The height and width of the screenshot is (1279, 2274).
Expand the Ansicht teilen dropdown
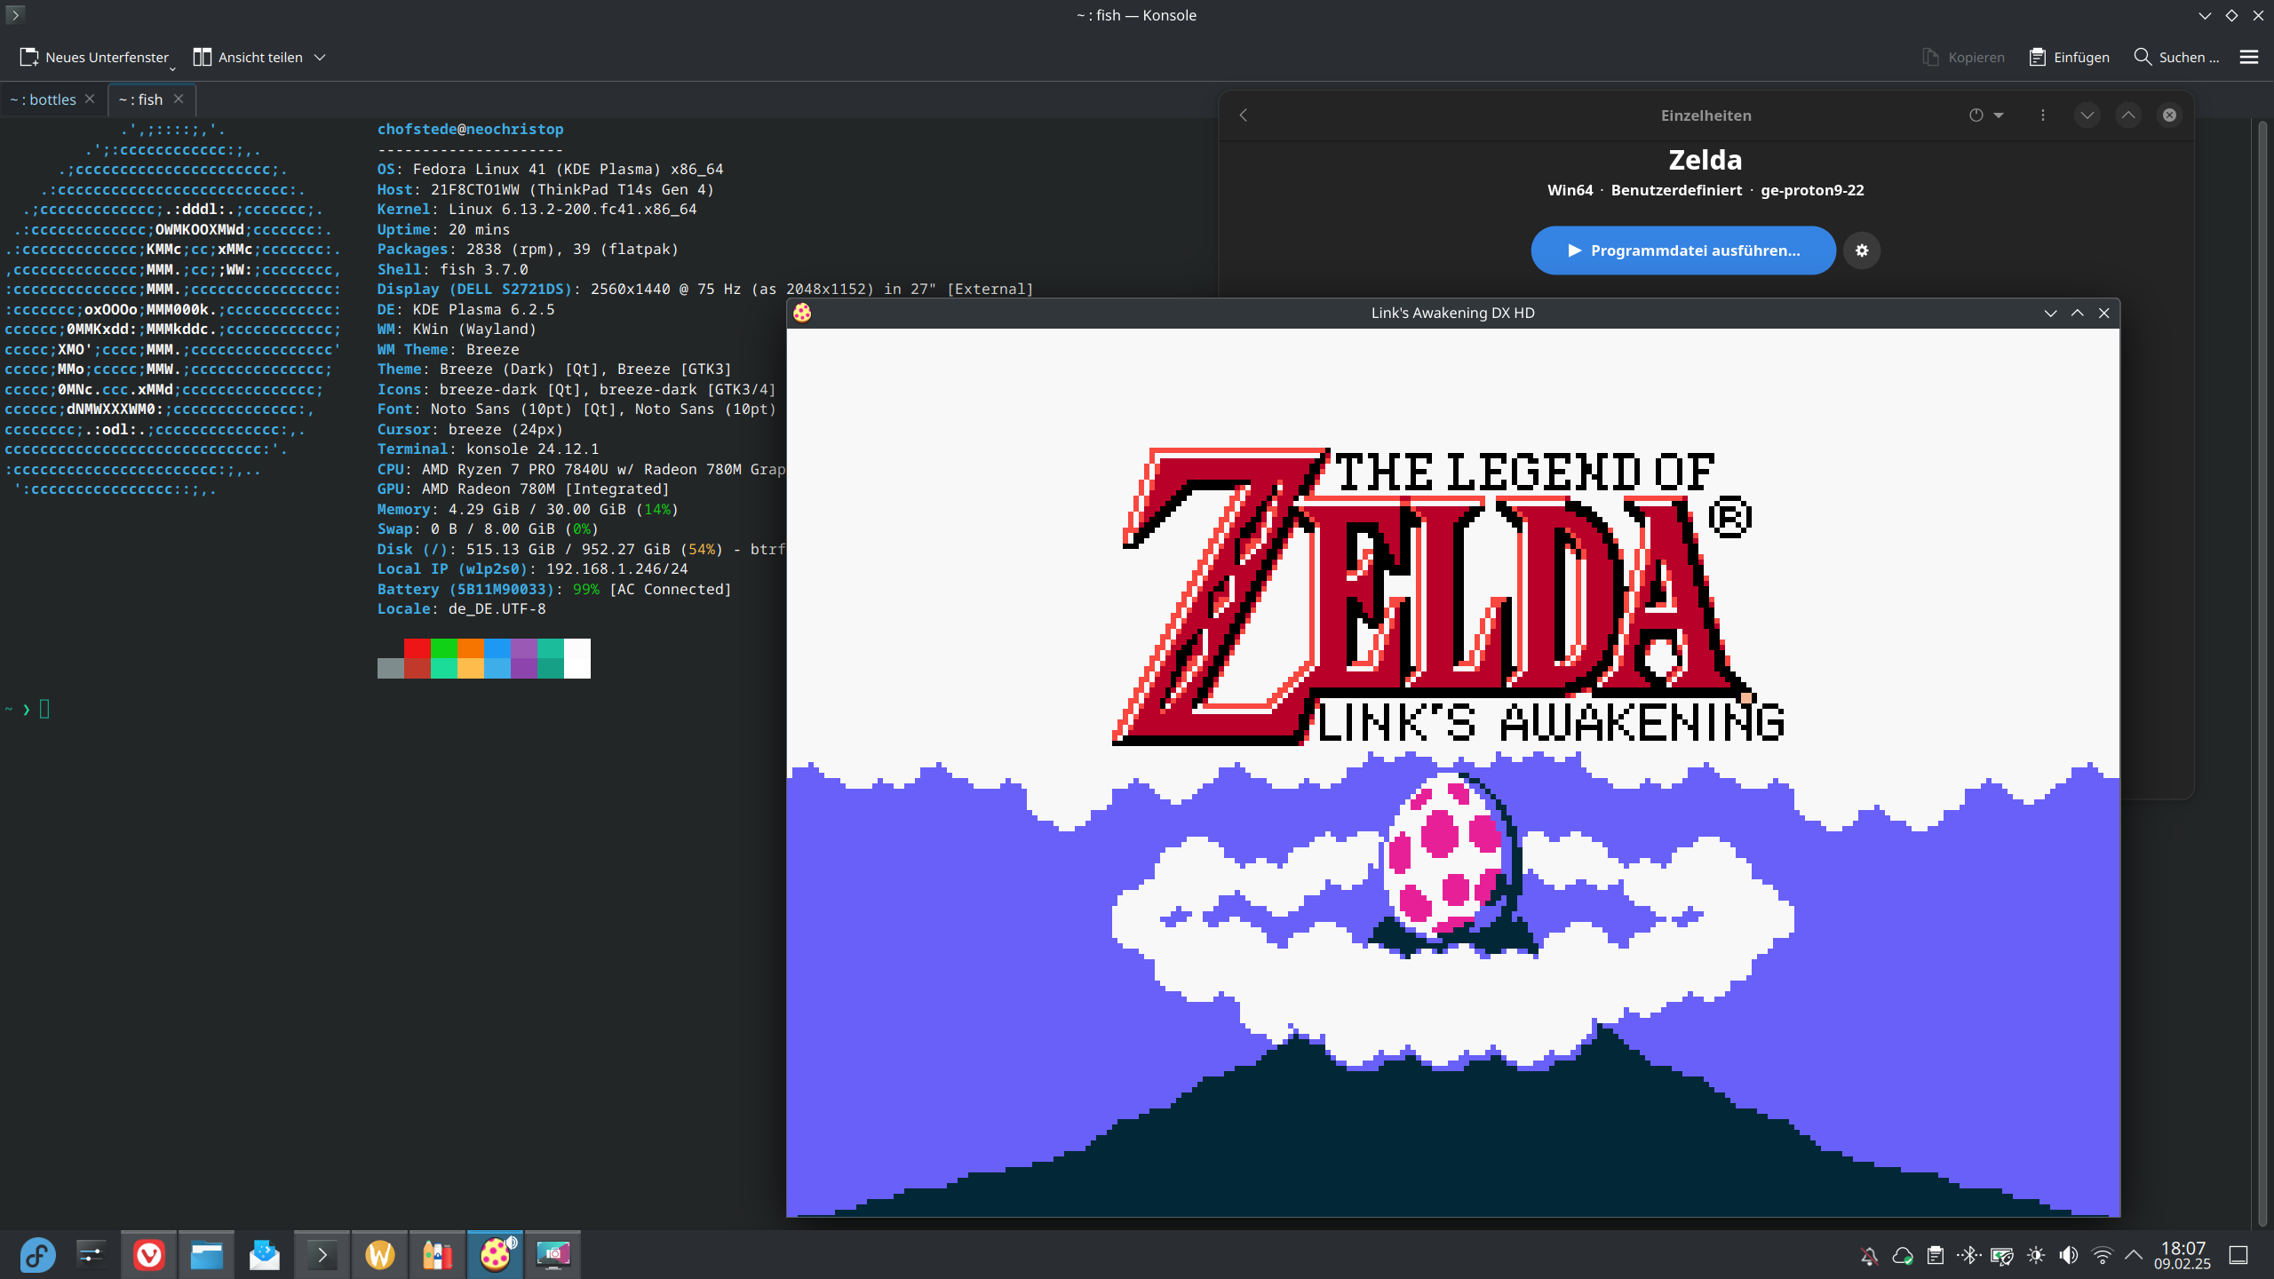[320, 57]
